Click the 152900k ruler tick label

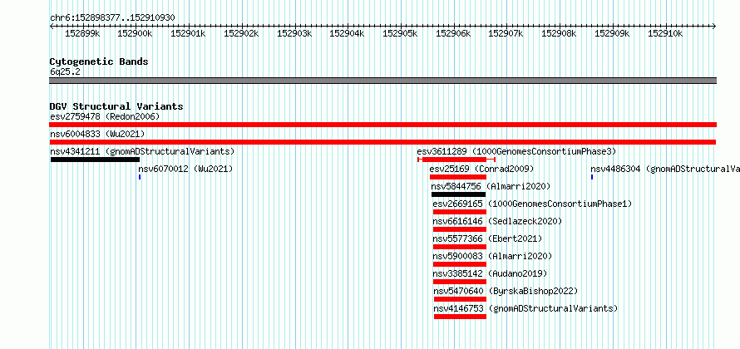pos(135,33)
